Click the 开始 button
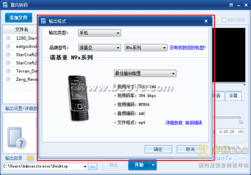This screenshot has height=175, width=251. (139, 165)
